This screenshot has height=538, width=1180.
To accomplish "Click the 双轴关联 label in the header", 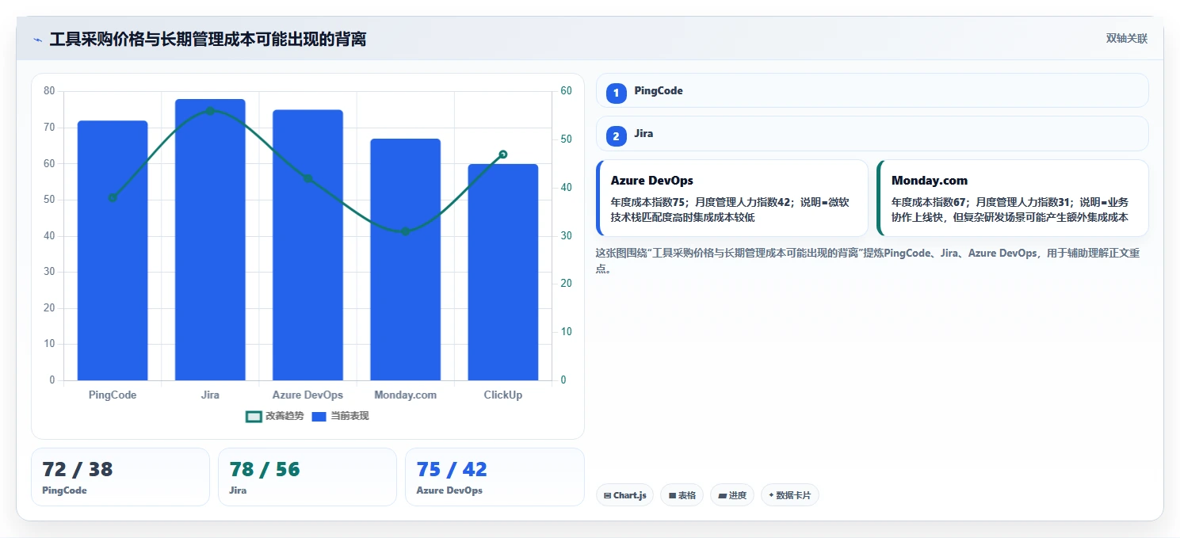I will pyautogui.click(x=1126, y=39).
